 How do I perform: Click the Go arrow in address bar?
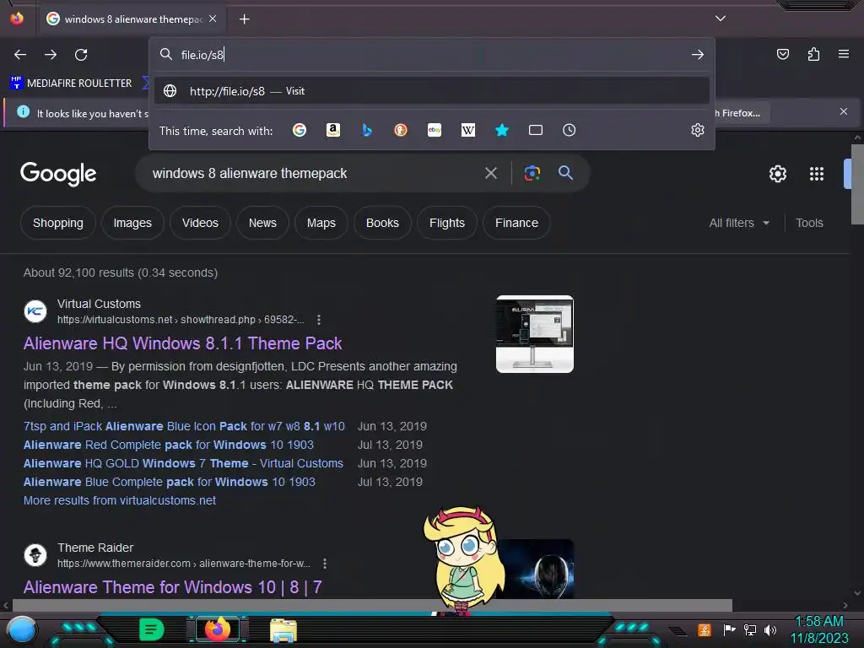pos(698,55)
